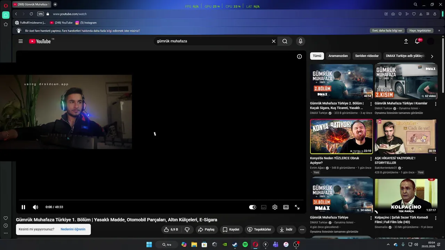Screen dimensions: 445x250
Task: Mute the video player volume
Action: coord(35,207)
